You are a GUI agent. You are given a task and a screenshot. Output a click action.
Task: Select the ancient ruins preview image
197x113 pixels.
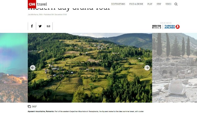click(x=174, y=68)
